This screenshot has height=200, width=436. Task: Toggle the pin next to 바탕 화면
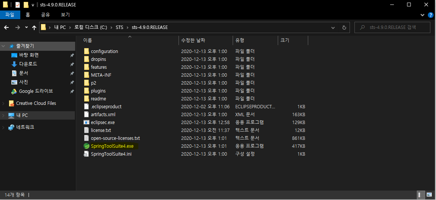(x=72, y=55)
